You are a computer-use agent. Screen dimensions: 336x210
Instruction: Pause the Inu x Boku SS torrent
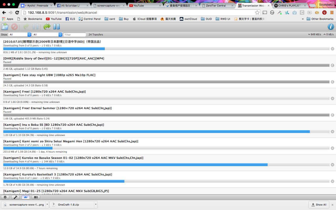coord(332,132)
